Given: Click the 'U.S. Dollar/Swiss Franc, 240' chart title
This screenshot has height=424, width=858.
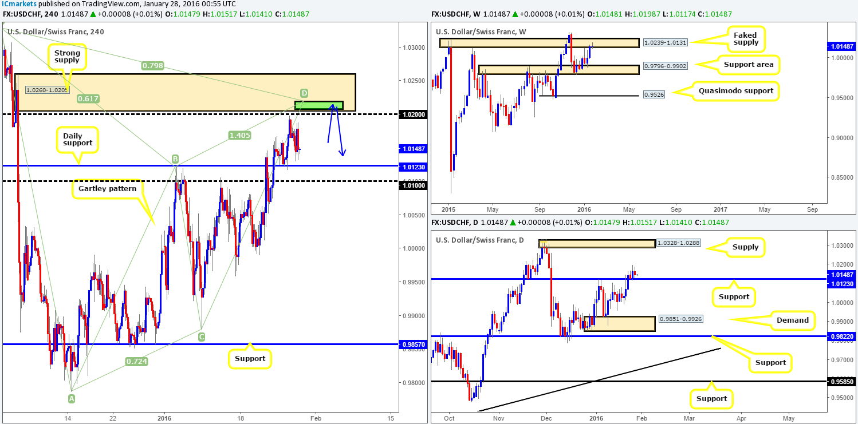Looking at the screenshot, I should pos(54,33).
